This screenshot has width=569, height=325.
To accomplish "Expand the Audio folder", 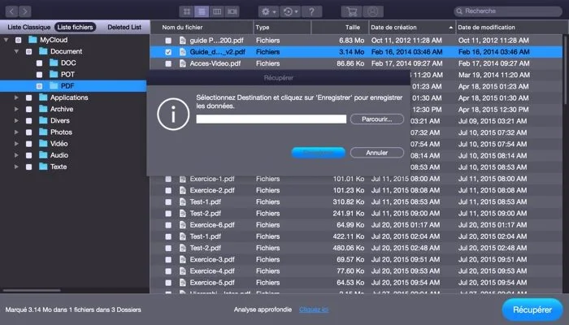I will 17,155.
